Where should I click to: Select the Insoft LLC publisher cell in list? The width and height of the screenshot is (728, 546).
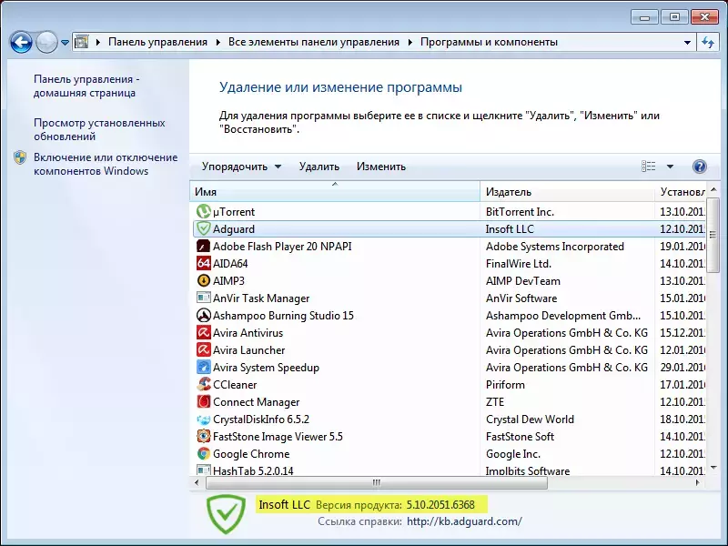[x=510, y=229]
